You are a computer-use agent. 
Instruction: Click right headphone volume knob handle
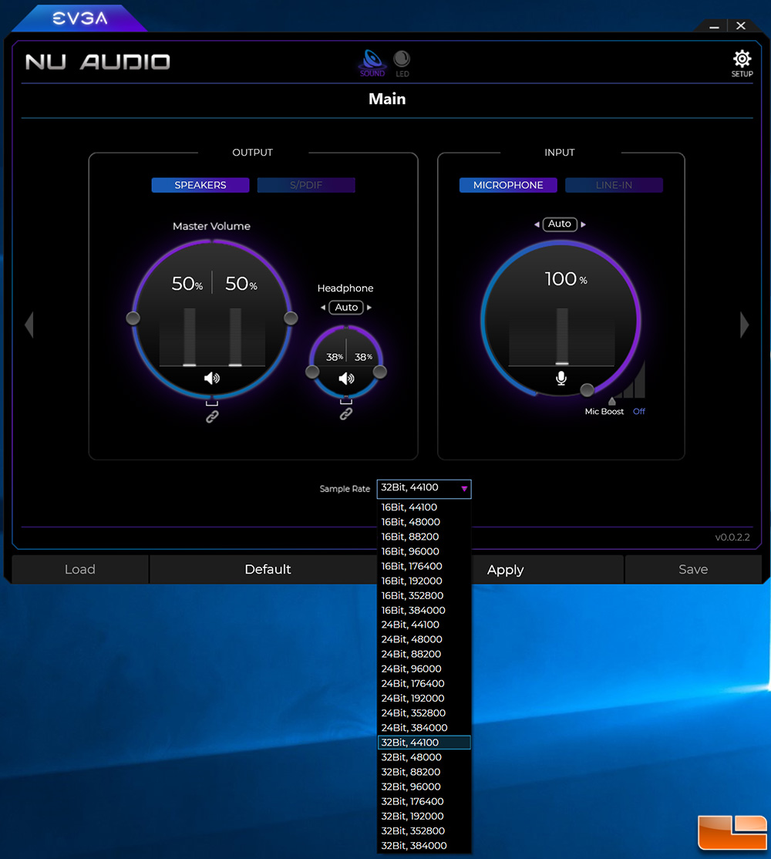tap(379, 372)
